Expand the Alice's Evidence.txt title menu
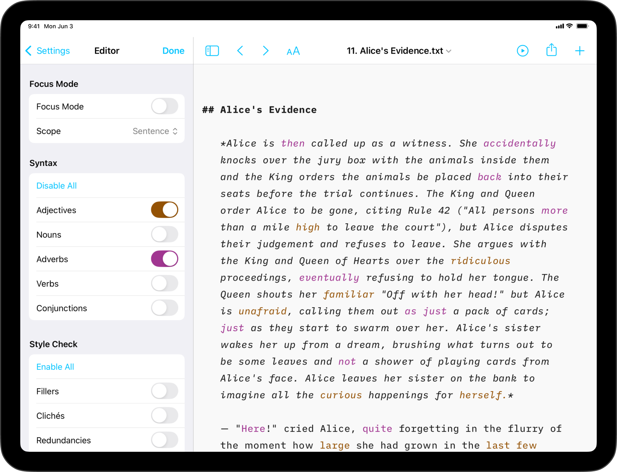 click(x=399, y=51)
